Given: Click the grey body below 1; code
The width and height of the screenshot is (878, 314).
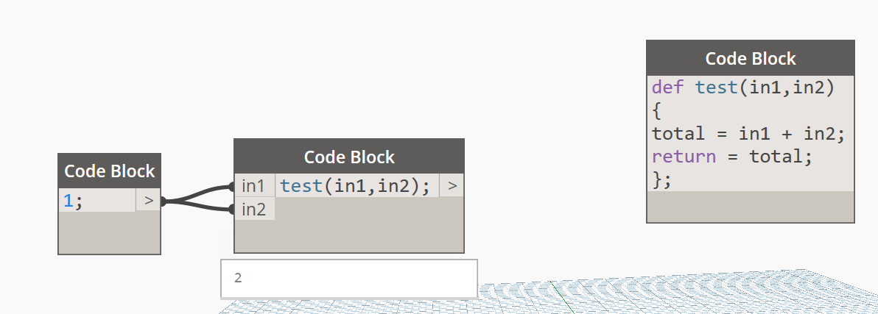Looking at the screenshot, I should click(109, 232).
